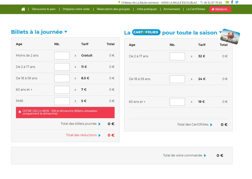Collapse the CartOfolies toute la saison section
This screenshot has height=179, width=252.
point(220,33)
